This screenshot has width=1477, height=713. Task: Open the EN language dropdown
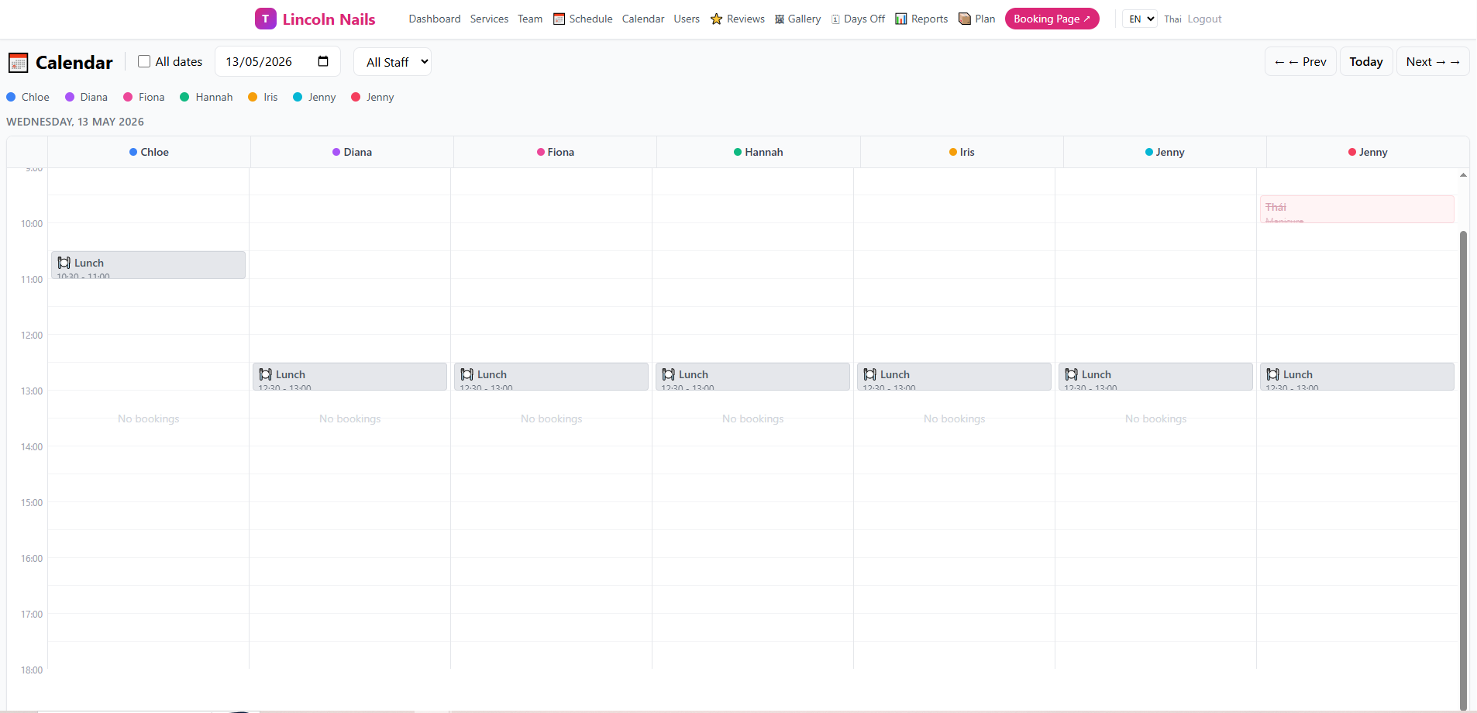(x=1140, y=19)
